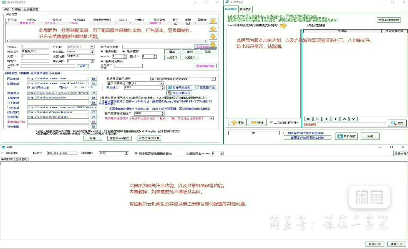Click 加密成web格式 button
The width and height of the screenshot is (408, 249).
[119, 138]
